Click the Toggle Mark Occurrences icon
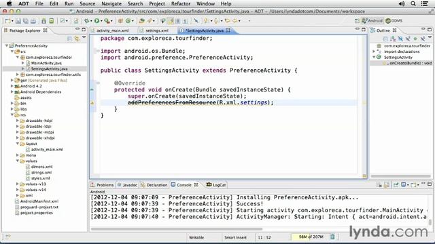 click(x=171, y=21)
